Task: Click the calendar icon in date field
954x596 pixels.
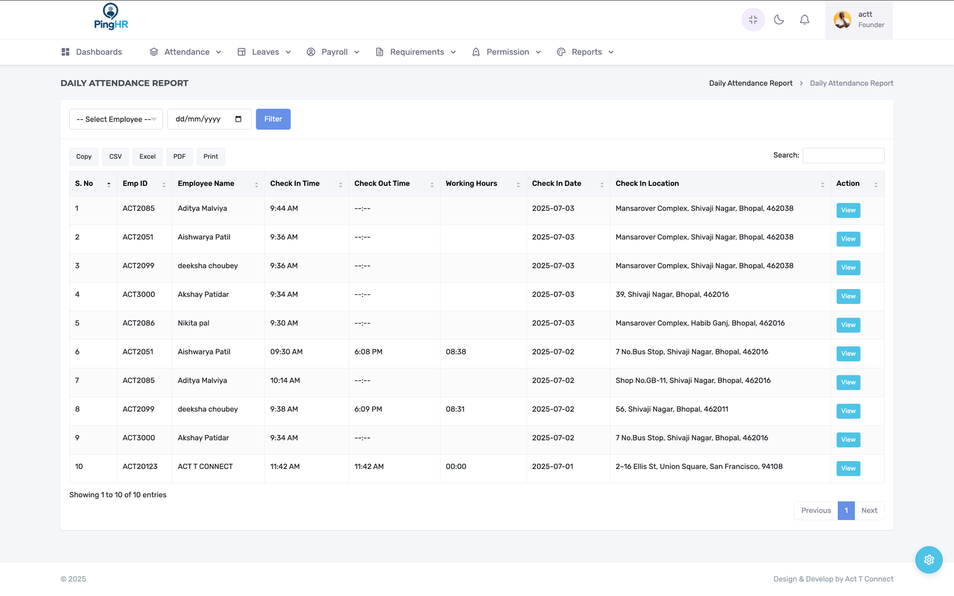Action: click(x=238, y=119)
